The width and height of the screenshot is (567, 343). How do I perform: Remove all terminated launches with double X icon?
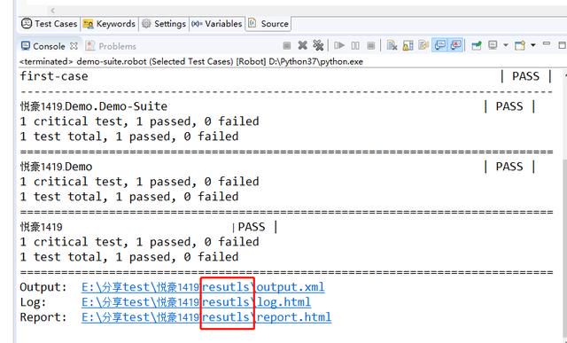[x=318, y=45]
